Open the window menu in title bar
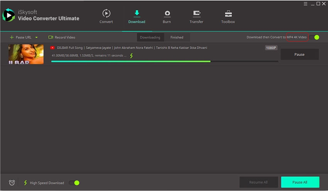Image resolution: width=328 pixels, height=191 pixels. [x=305, y=3]
